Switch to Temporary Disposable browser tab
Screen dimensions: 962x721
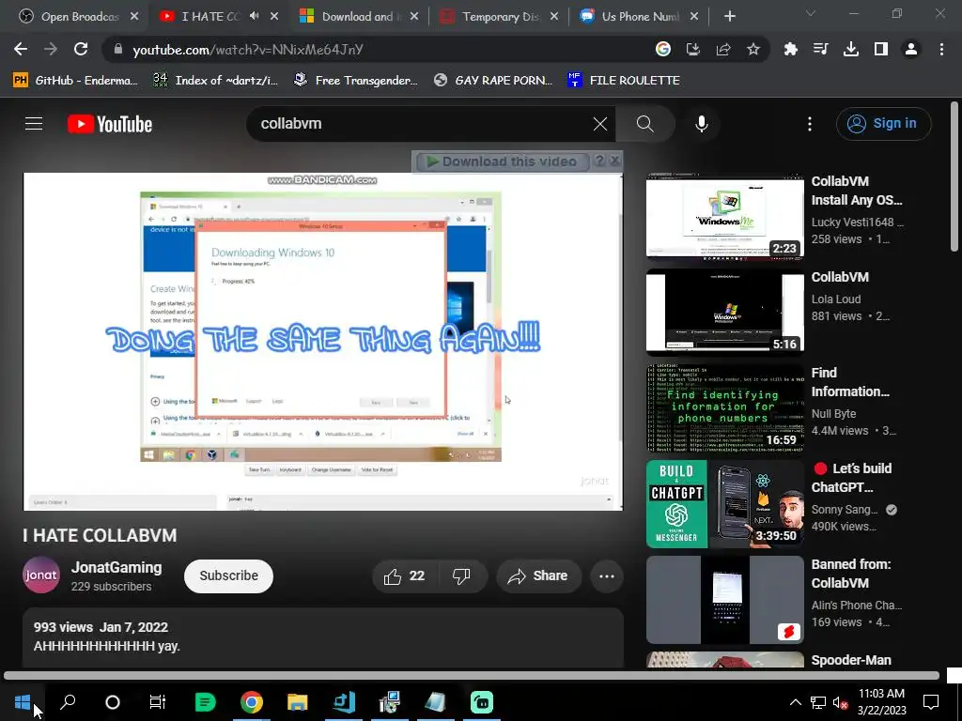[x=499, y=17]
